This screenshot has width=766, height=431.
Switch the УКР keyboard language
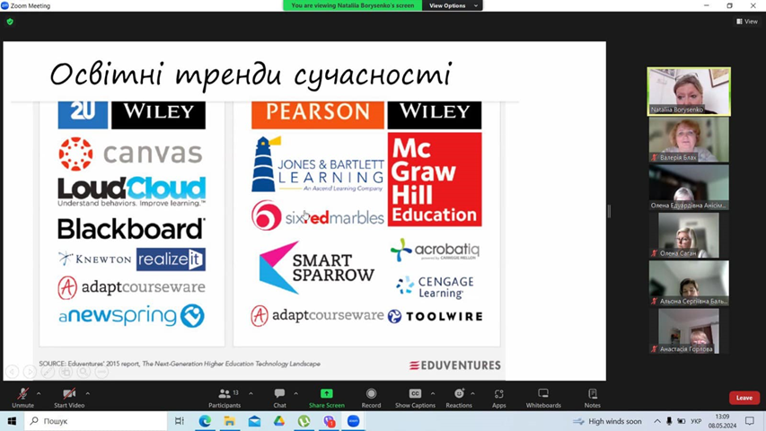click(696, 421)
